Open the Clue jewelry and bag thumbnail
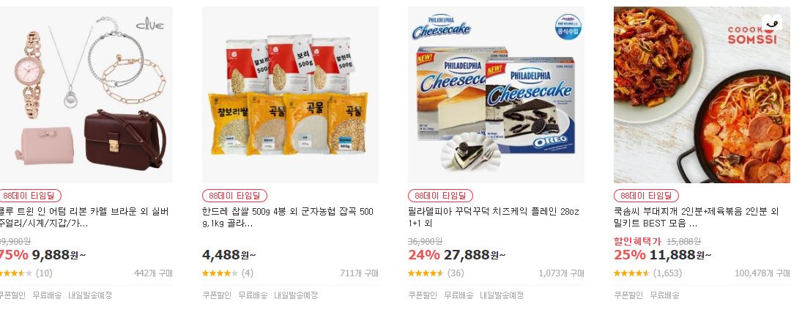The height and width of the screenshot is (310, 802). click(86, 95)
